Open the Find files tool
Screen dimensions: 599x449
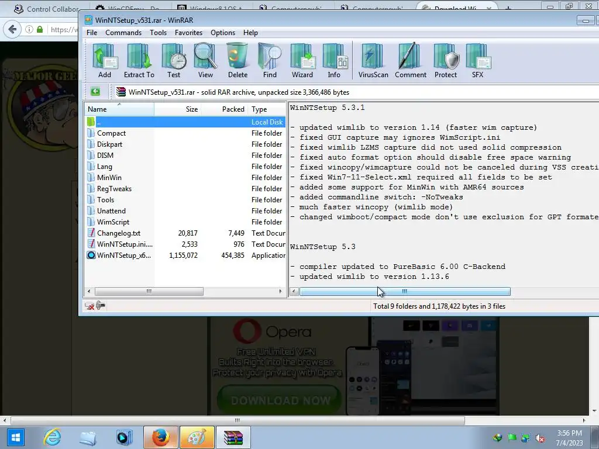tap(270, 61)
